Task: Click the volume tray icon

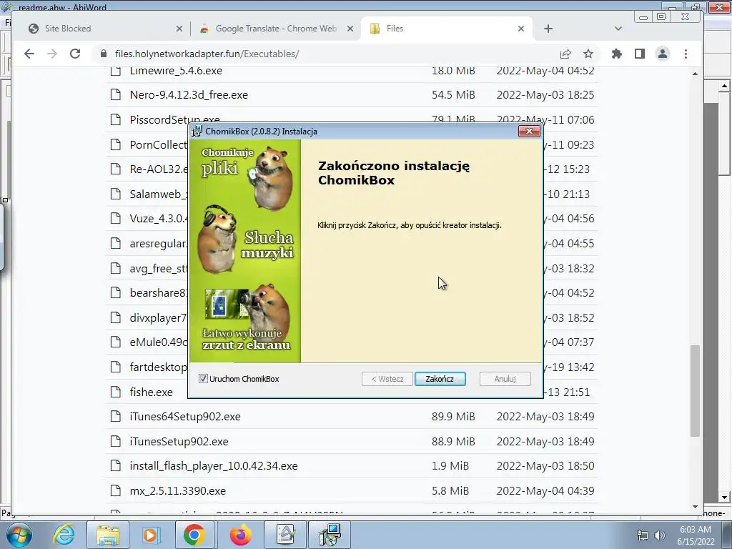Action: pos(660,535)
